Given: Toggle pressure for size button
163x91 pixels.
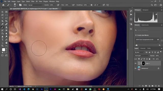Looking at the screenshot, I should point(104,5).
